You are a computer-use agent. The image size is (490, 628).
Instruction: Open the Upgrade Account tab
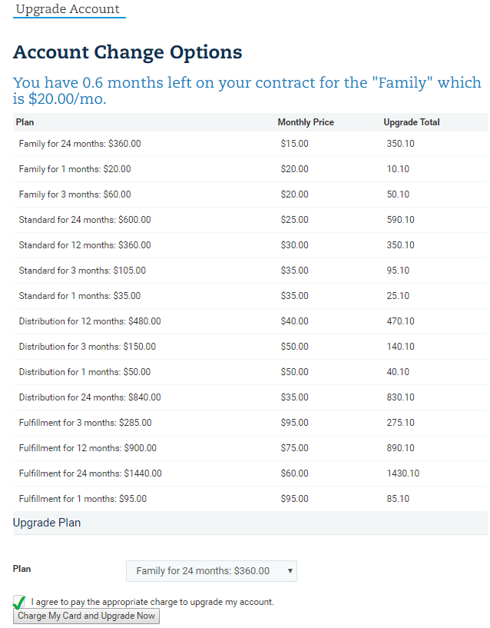[68, 9]
